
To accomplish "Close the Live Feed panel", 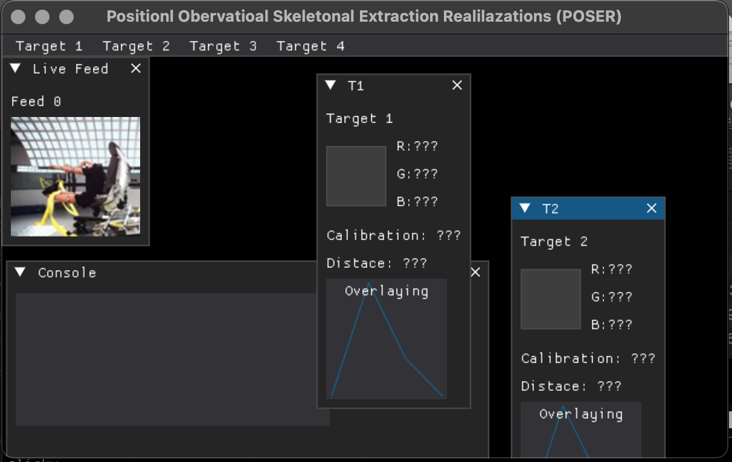I will 136,69.
